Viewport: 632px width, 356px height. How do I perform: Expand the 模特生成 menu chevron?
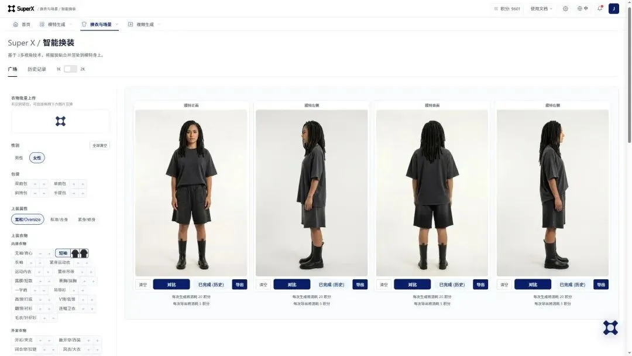(x=71, y=25)
